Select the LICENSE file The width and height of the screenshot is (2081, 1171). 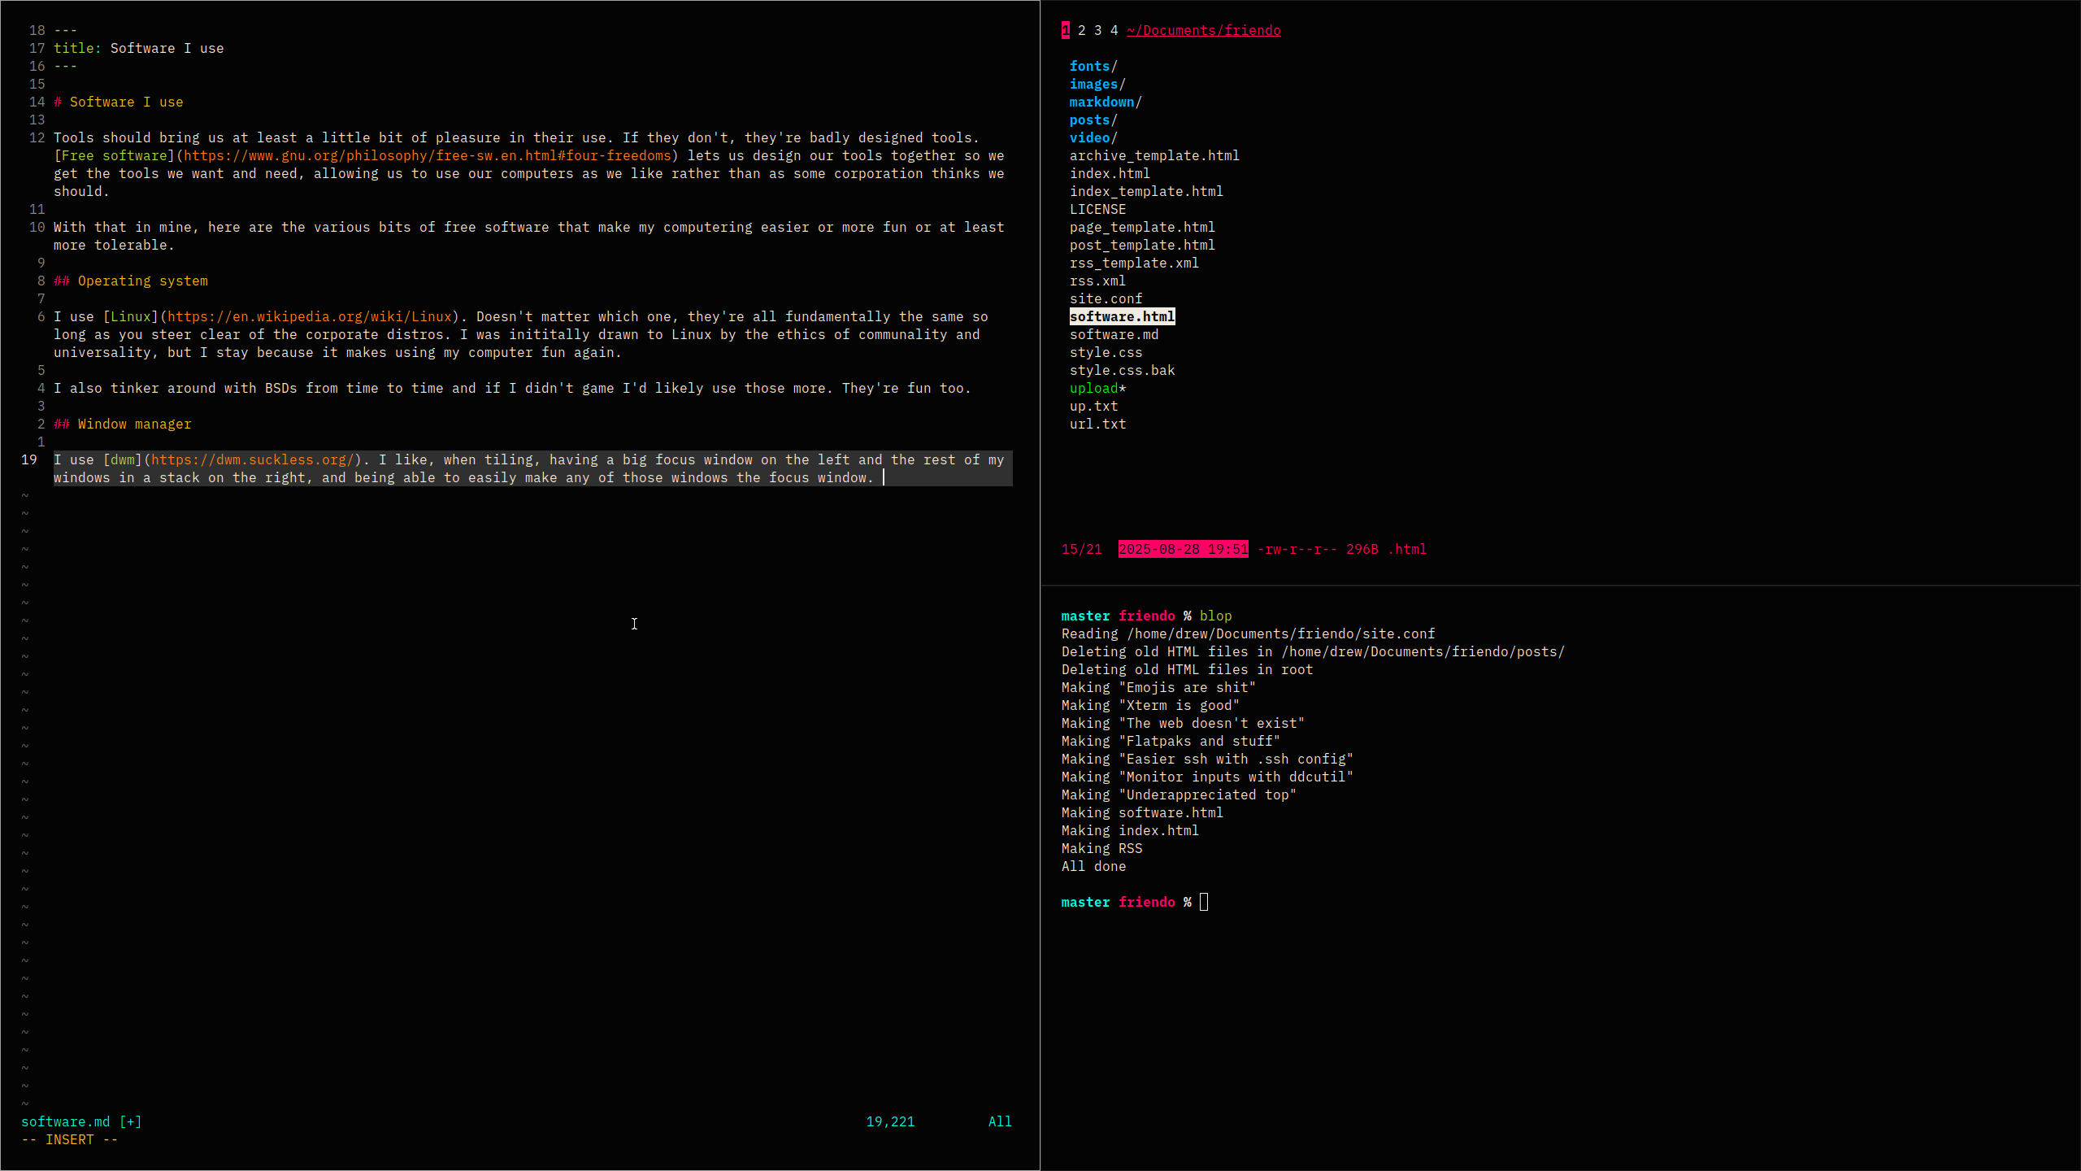(x=1097, y=209)
